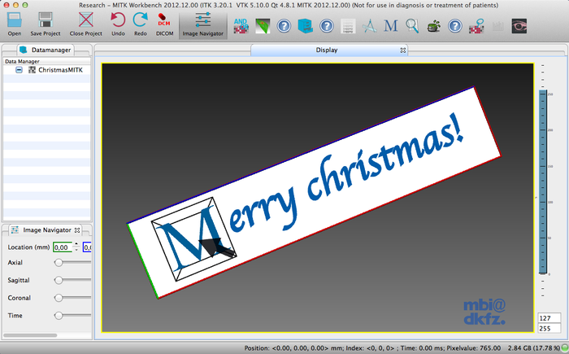The image size is (569, 354).
Task: Click the magnifying glass toolbar icon
Action: coord(412,26)
